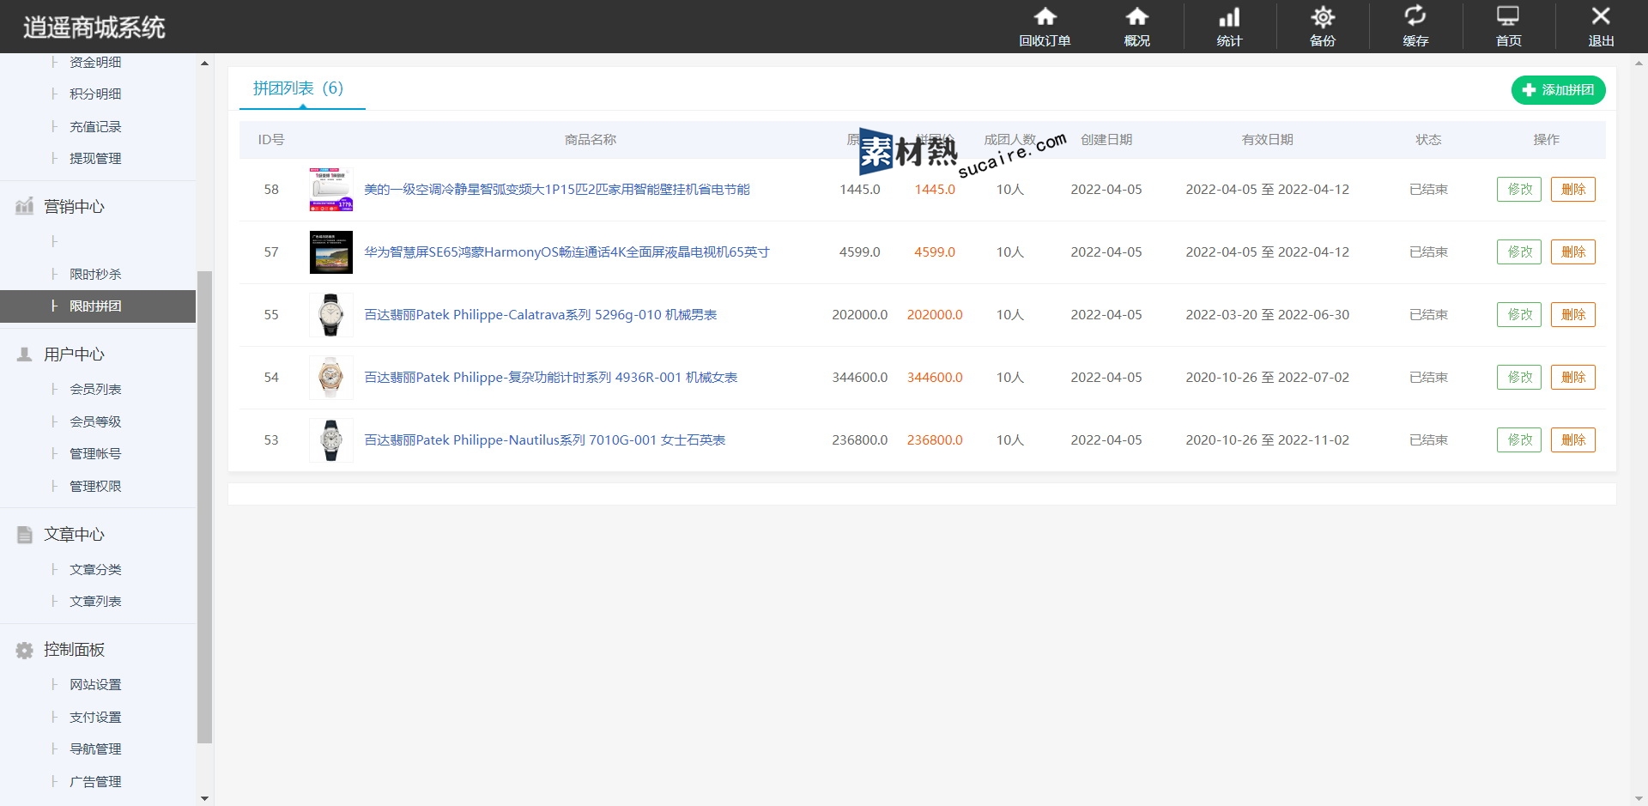Click the sidebar scrollbar down arrow
Image resolution: width=1648 pixels, height=806 pixels.
204,798
